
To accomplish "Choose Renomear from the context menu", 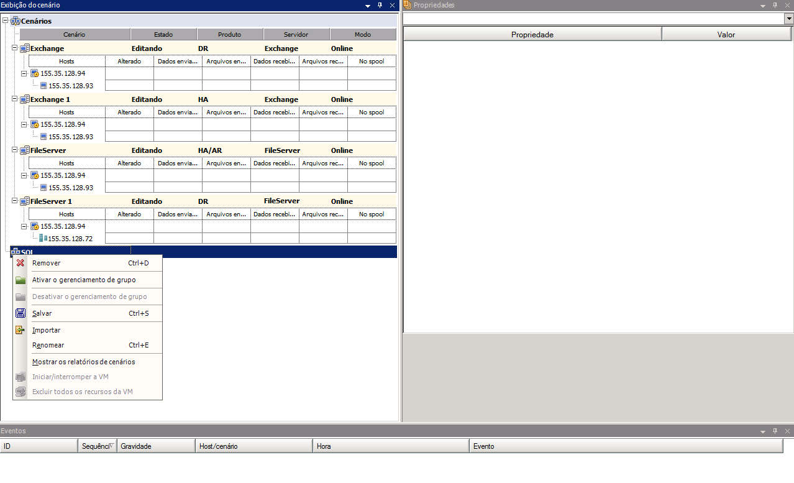I will point(88,345).
